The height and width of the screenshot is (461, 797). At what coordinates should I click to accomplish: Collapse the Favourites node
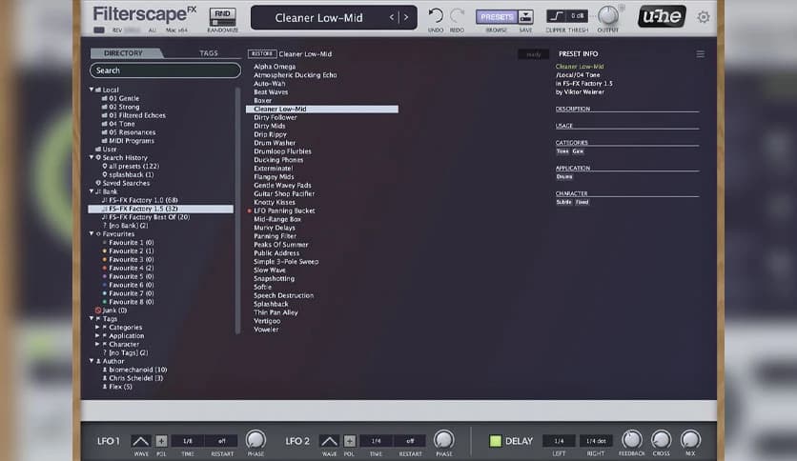pos(92,233)
